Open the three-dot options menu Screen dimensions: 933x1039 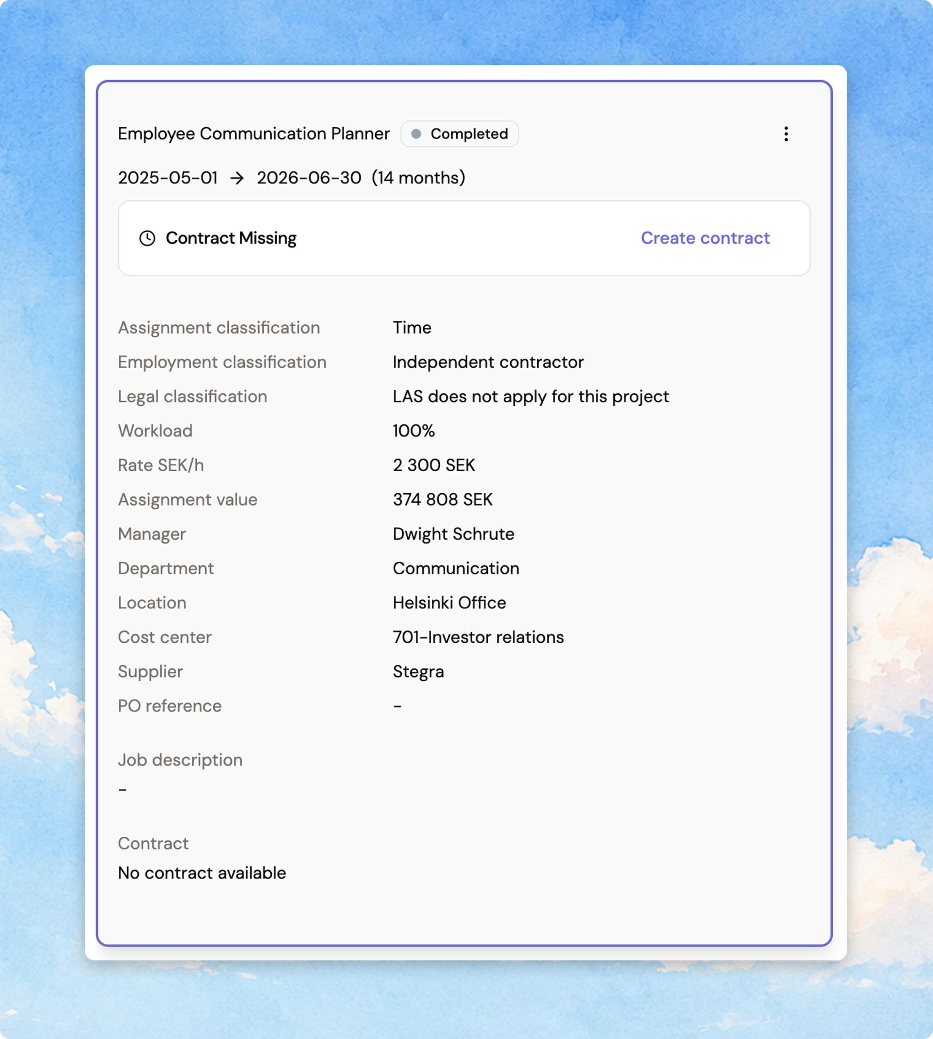point(786,134)
